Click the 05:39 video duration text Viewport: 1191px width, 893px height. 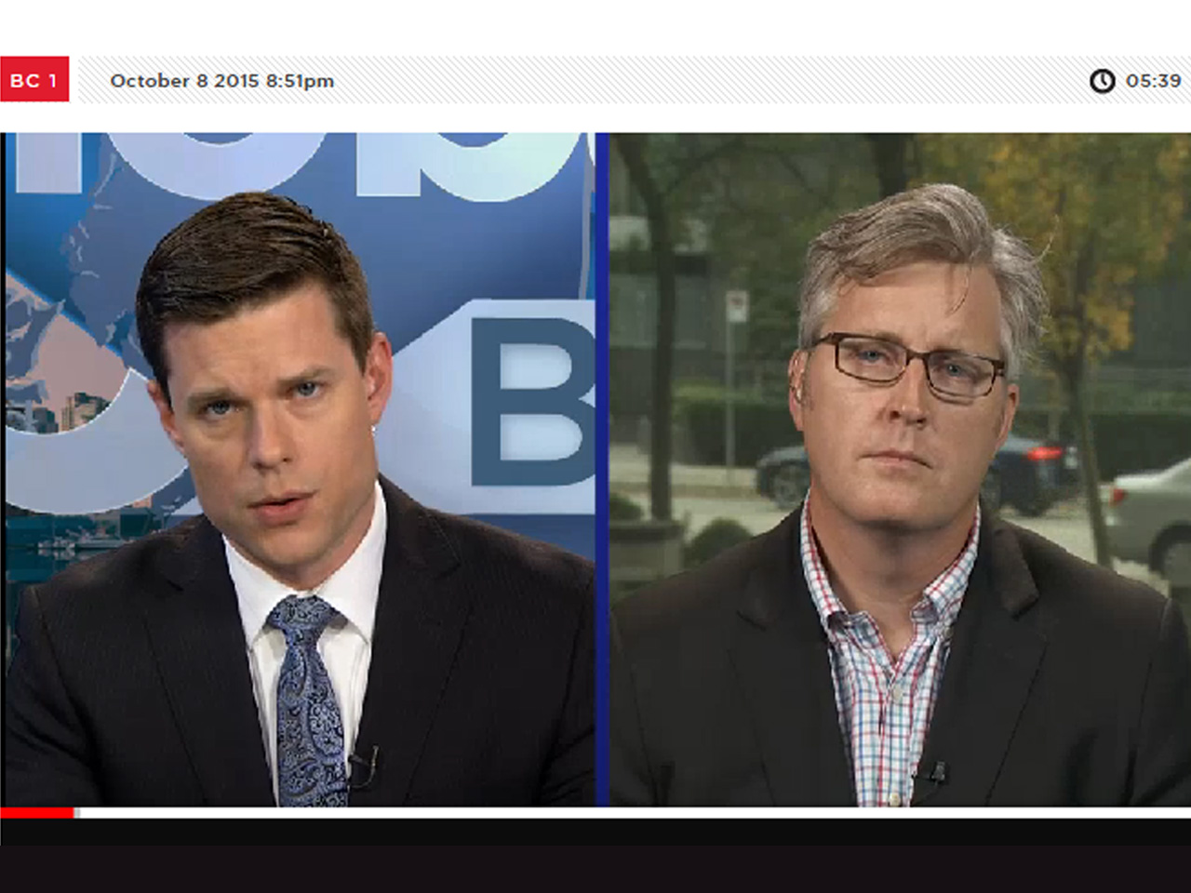tap(1153, 81)
